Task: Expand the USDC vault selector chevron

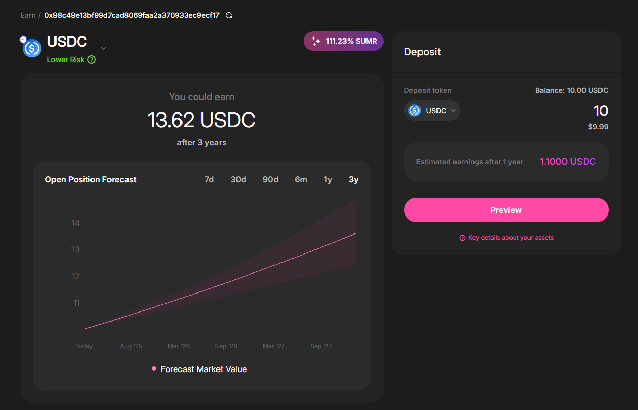Action: 103,48
